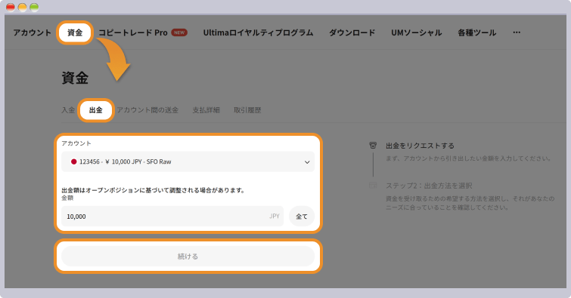571x298 pixels.
Task: Click the red close window button
Action: point(11,7)
